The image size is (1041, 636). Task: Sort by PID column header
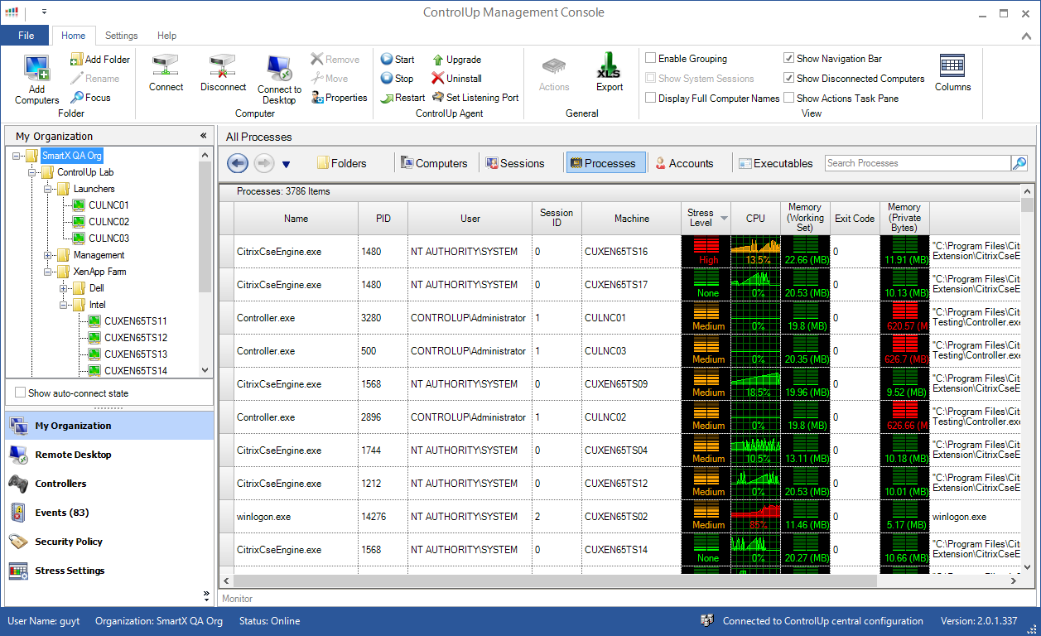pos(383,218)
